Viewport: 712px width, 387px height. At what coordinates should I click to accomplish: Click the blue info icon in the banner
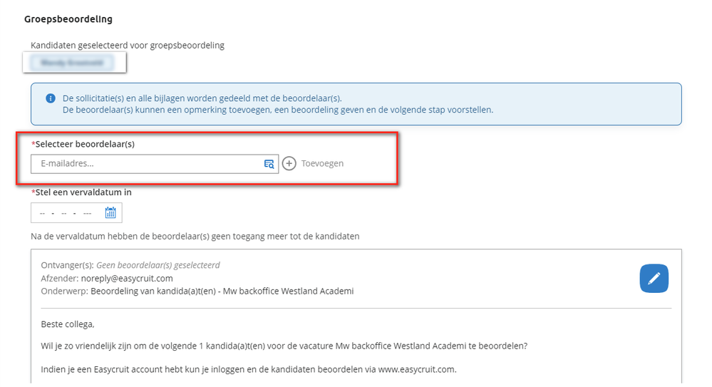pos(51,98)
